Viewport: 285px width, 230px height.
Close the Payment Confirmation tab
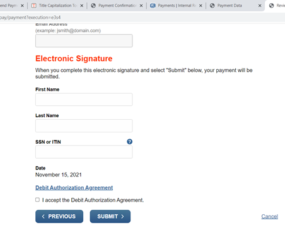141,6
